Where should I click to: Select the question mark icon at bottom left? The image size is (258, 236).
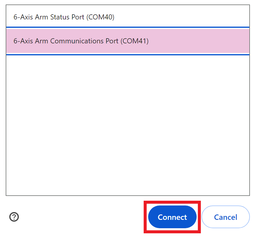[14, 217]
